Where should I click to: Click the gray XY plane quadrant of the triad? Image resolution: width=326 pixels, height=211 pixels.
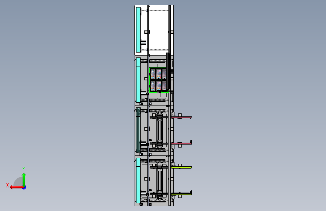click(x=19, y=182)
